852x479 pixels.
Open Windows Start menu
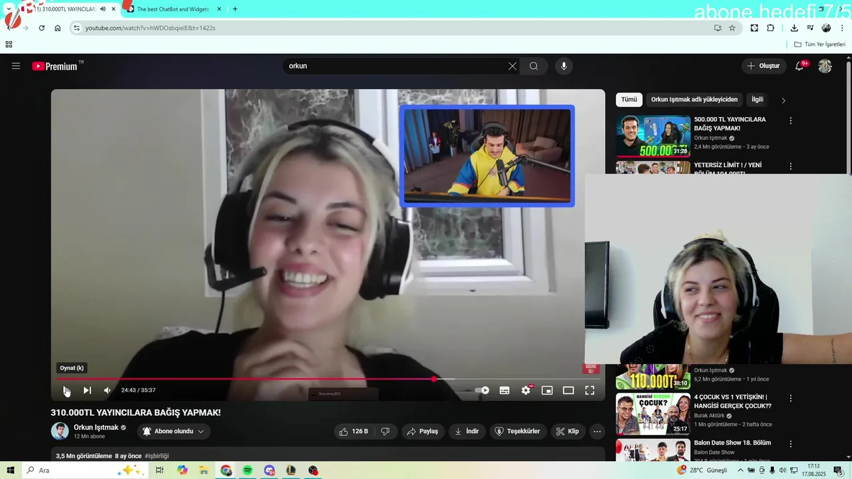(x=11, y=470)
